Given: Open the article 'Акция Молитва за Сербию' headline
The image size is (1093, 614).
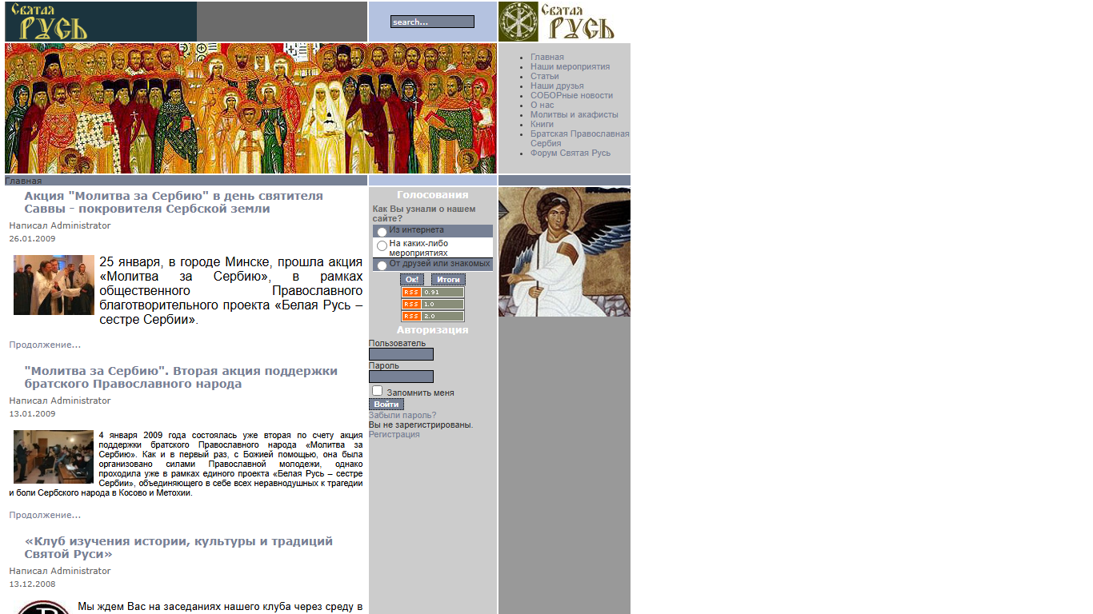Looking at the screenshot, I should pos(174,202).
